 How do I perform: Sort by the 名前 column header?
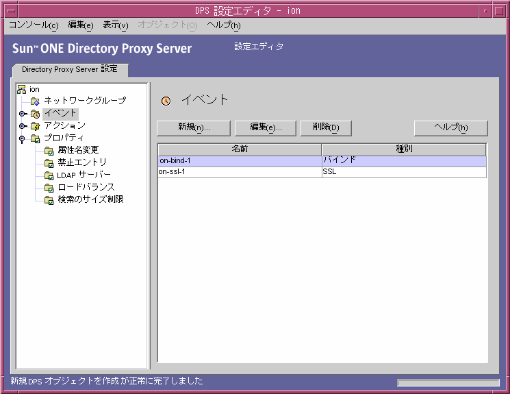coord(240,149)
